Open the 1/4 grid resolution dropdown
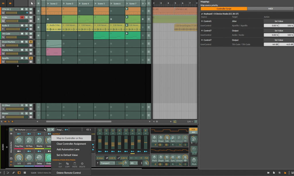This screenshot has height=176, width=294. coord(190,122)
